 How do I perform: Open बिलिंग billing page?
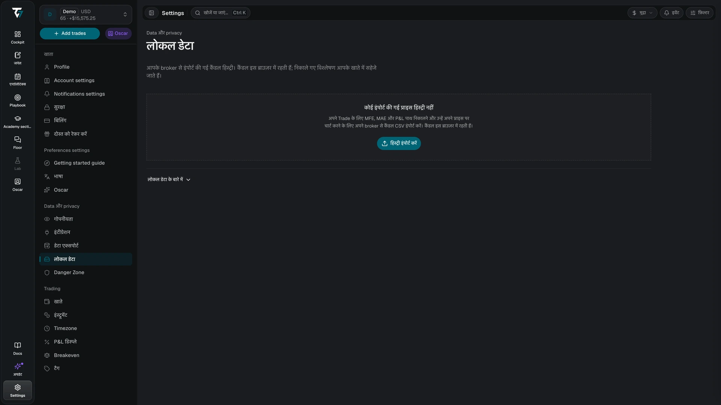click(86, 121)
